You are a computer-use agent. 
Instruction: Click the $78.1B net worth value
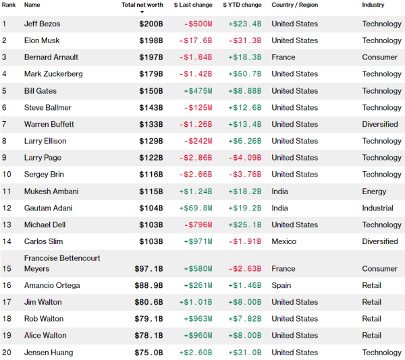pos(148,336)
